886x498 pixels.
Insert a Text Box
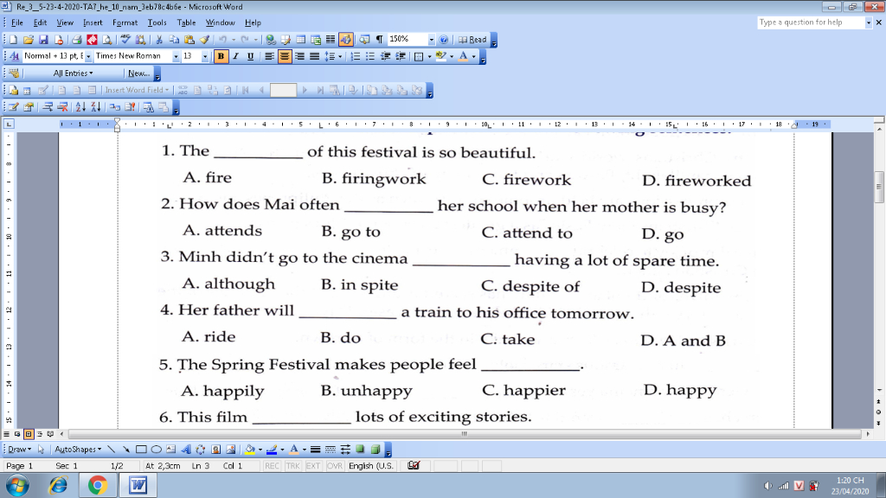click(x=170, y=450)
